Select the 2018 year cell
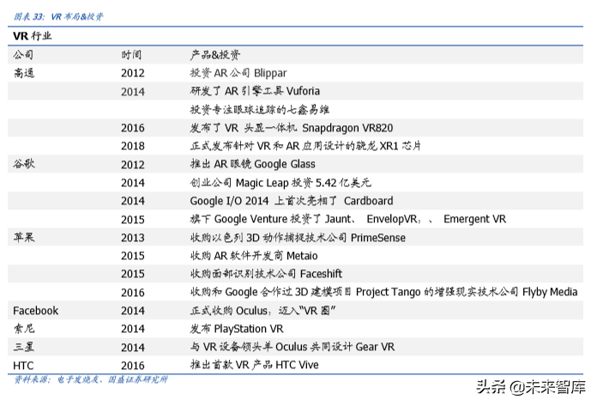597x406 pixels. tap(133, 146)
